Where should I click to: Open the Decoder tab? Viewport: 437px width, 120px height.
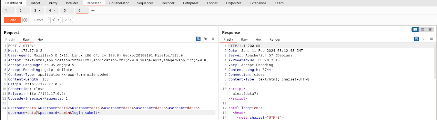tap(168, 3)
